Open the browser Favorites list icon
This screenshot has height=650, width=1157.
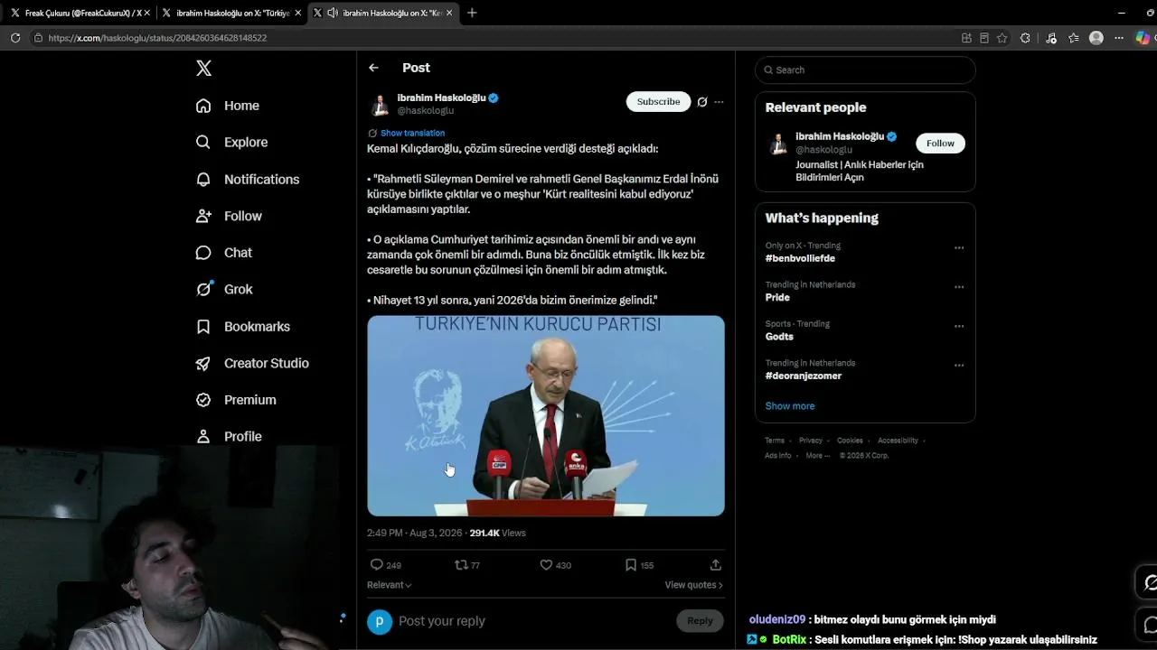[x=1074, y=38]
